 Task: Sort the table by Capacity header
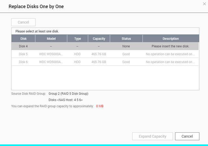(99, 39)
